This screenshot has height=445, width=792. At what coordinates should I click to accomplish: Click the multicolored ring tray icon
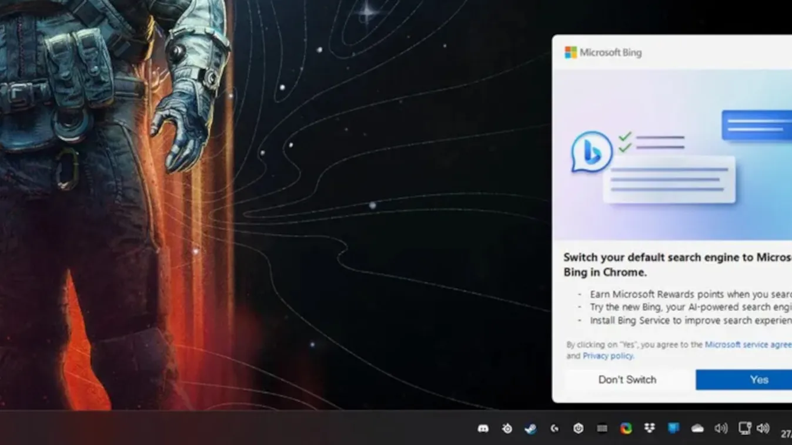(626, 429)
